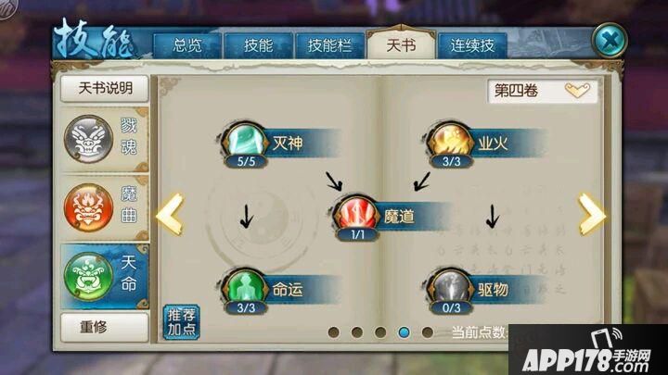Viewport: 668px width, 375px height.
Task: Tap the red 魔道 skill icon
Action: click(357, 214)
